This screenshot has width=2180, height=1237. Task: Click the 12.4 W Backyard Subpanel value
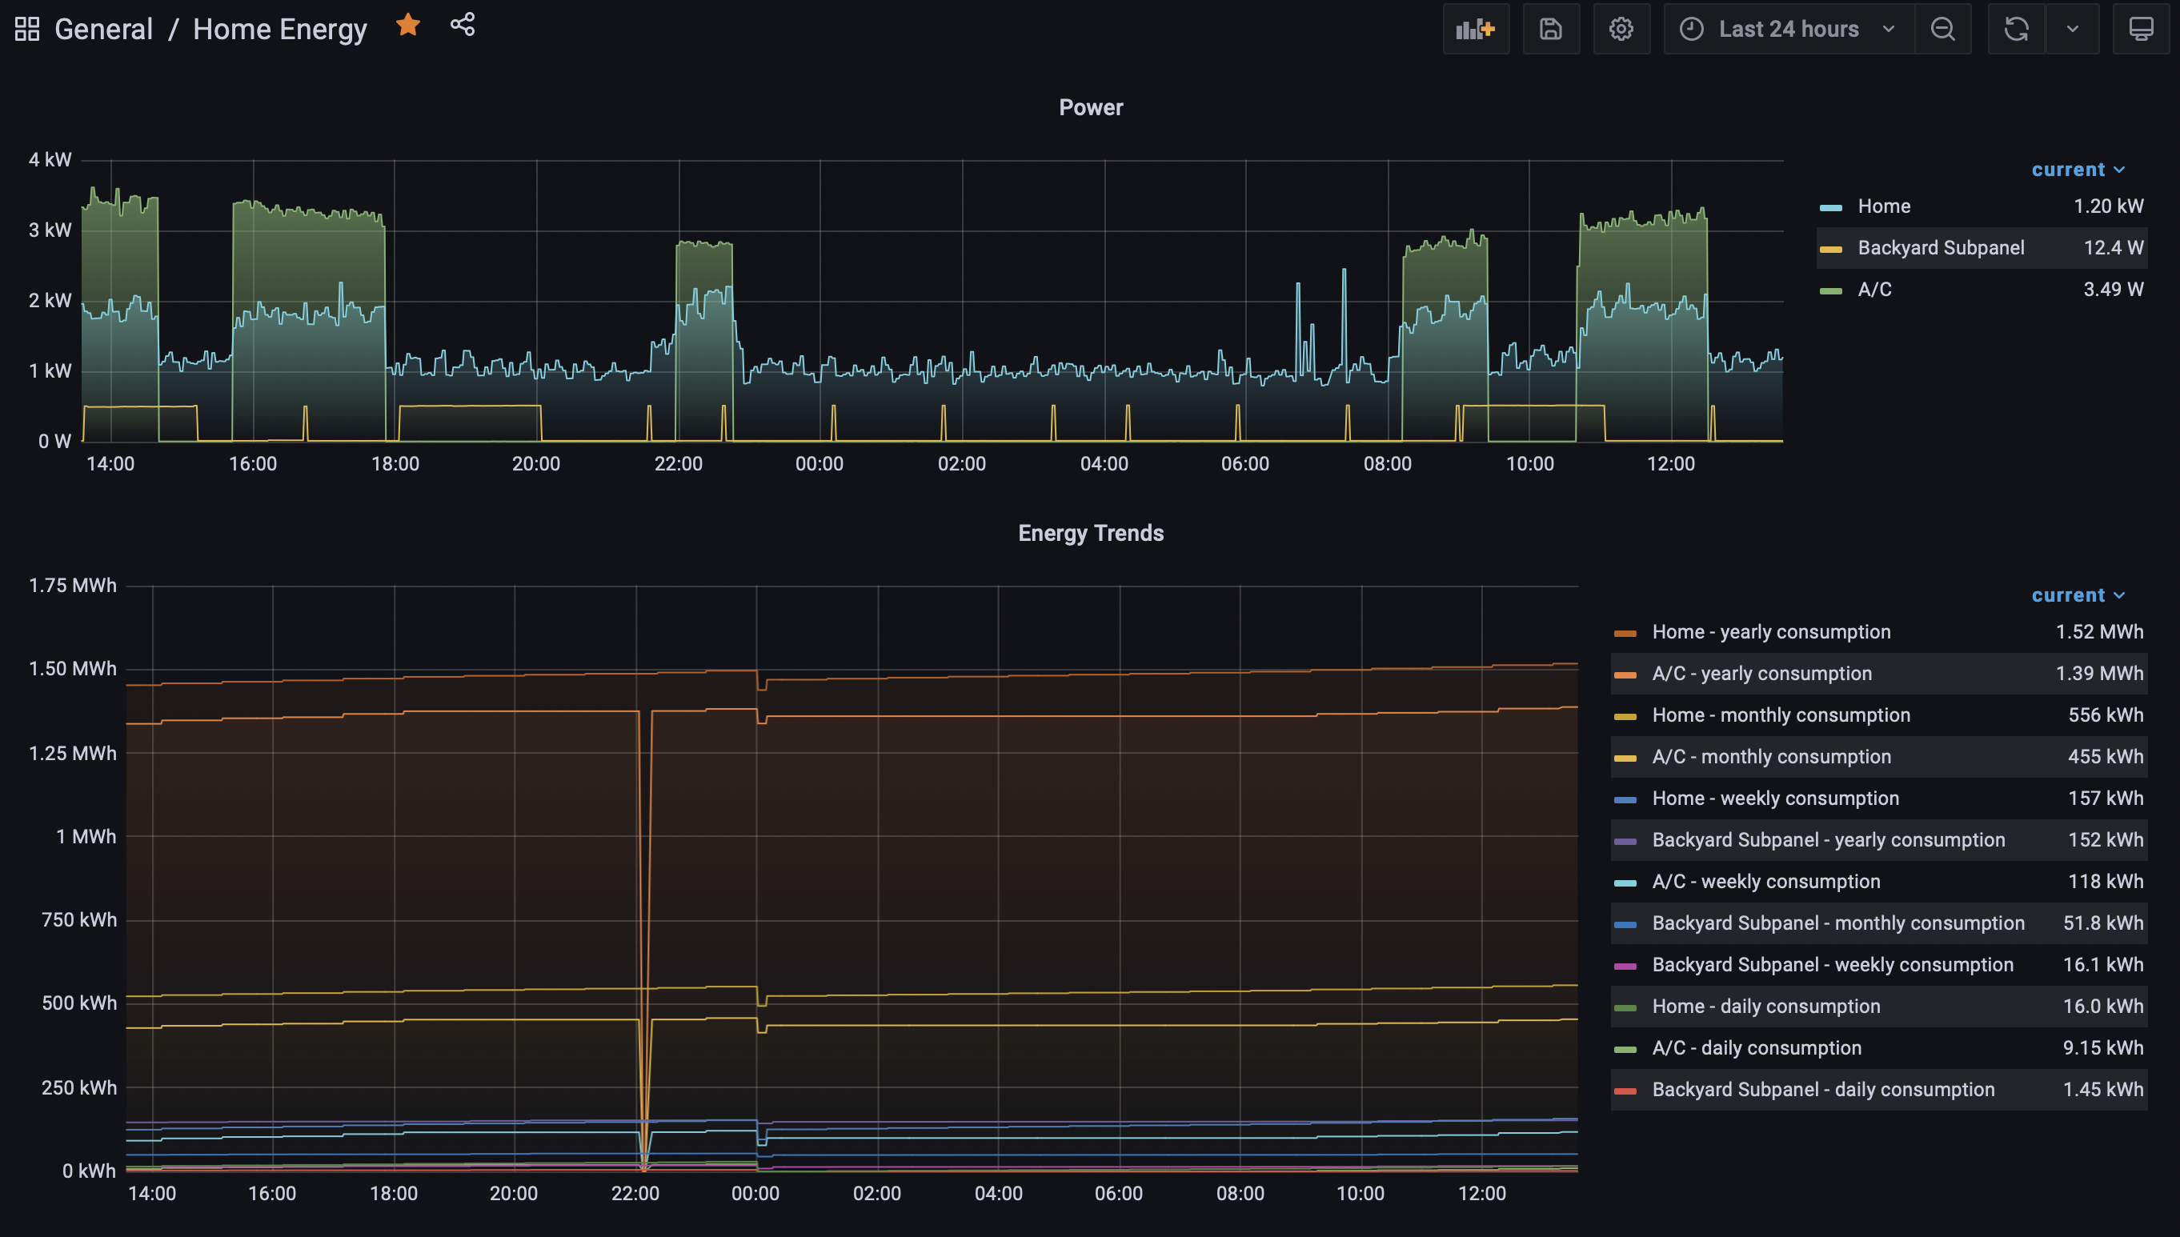2113,248
